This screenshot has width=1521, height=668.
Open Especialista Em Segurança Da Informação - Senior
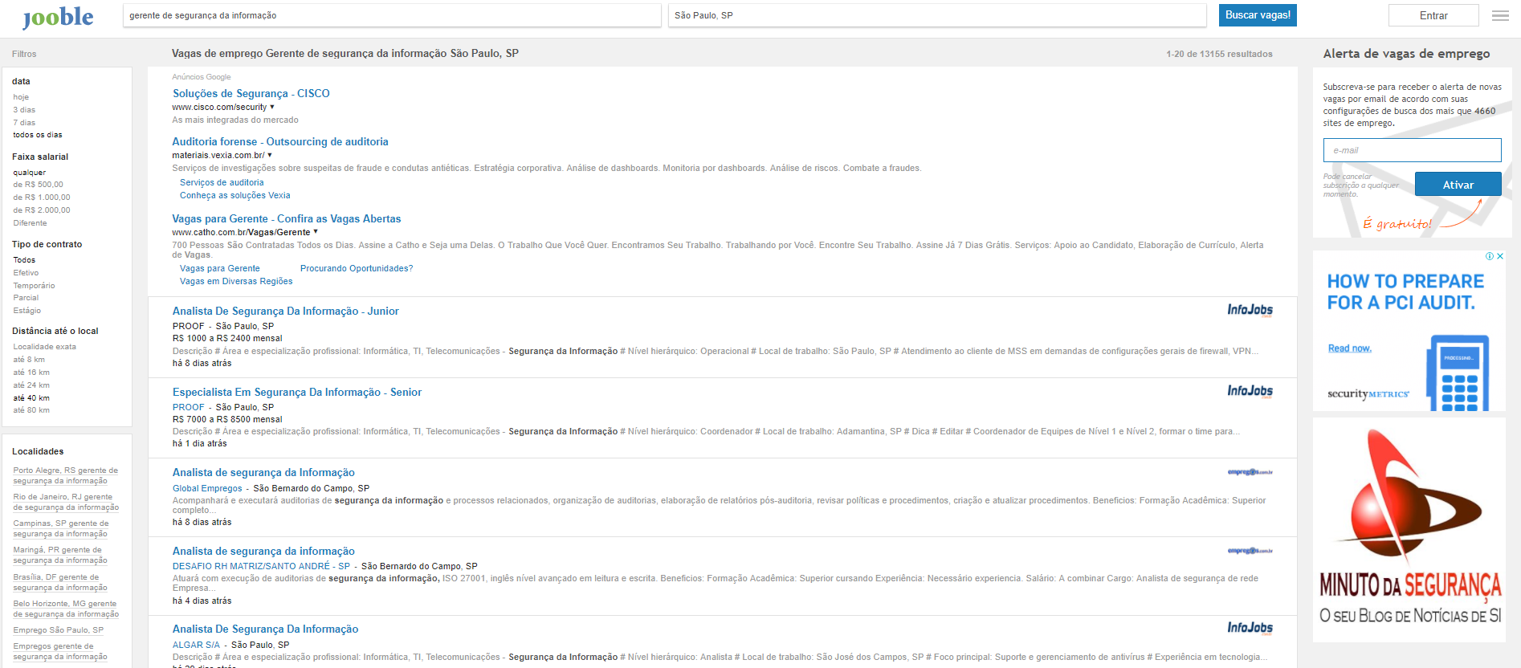tap(297, 393)
